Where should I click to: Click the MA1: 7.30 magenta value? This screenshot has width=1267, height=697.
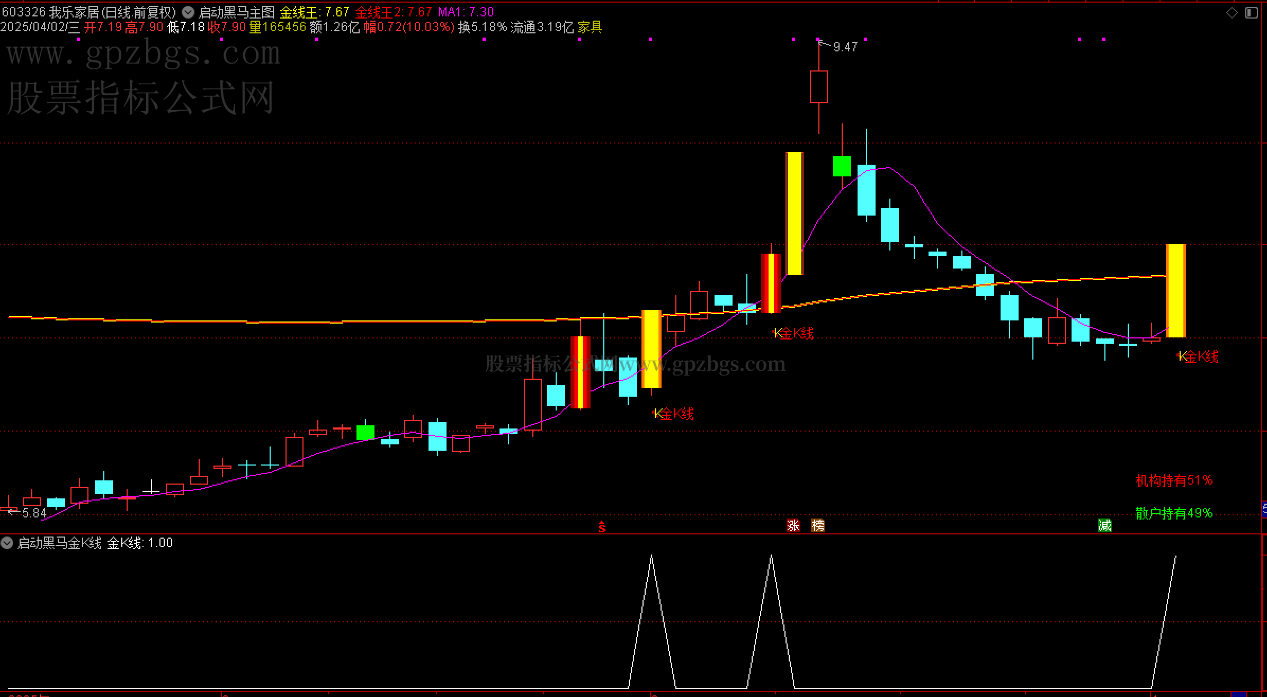466,12
